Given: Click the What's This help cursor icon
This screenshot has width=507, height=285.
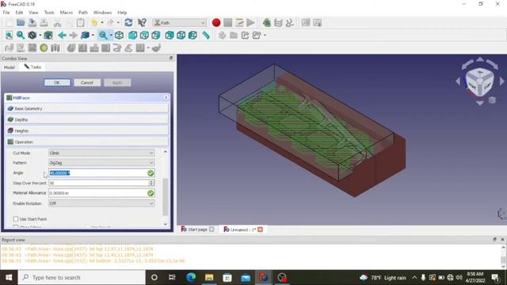Looking at the screenshot, I should tap(142, 23).
